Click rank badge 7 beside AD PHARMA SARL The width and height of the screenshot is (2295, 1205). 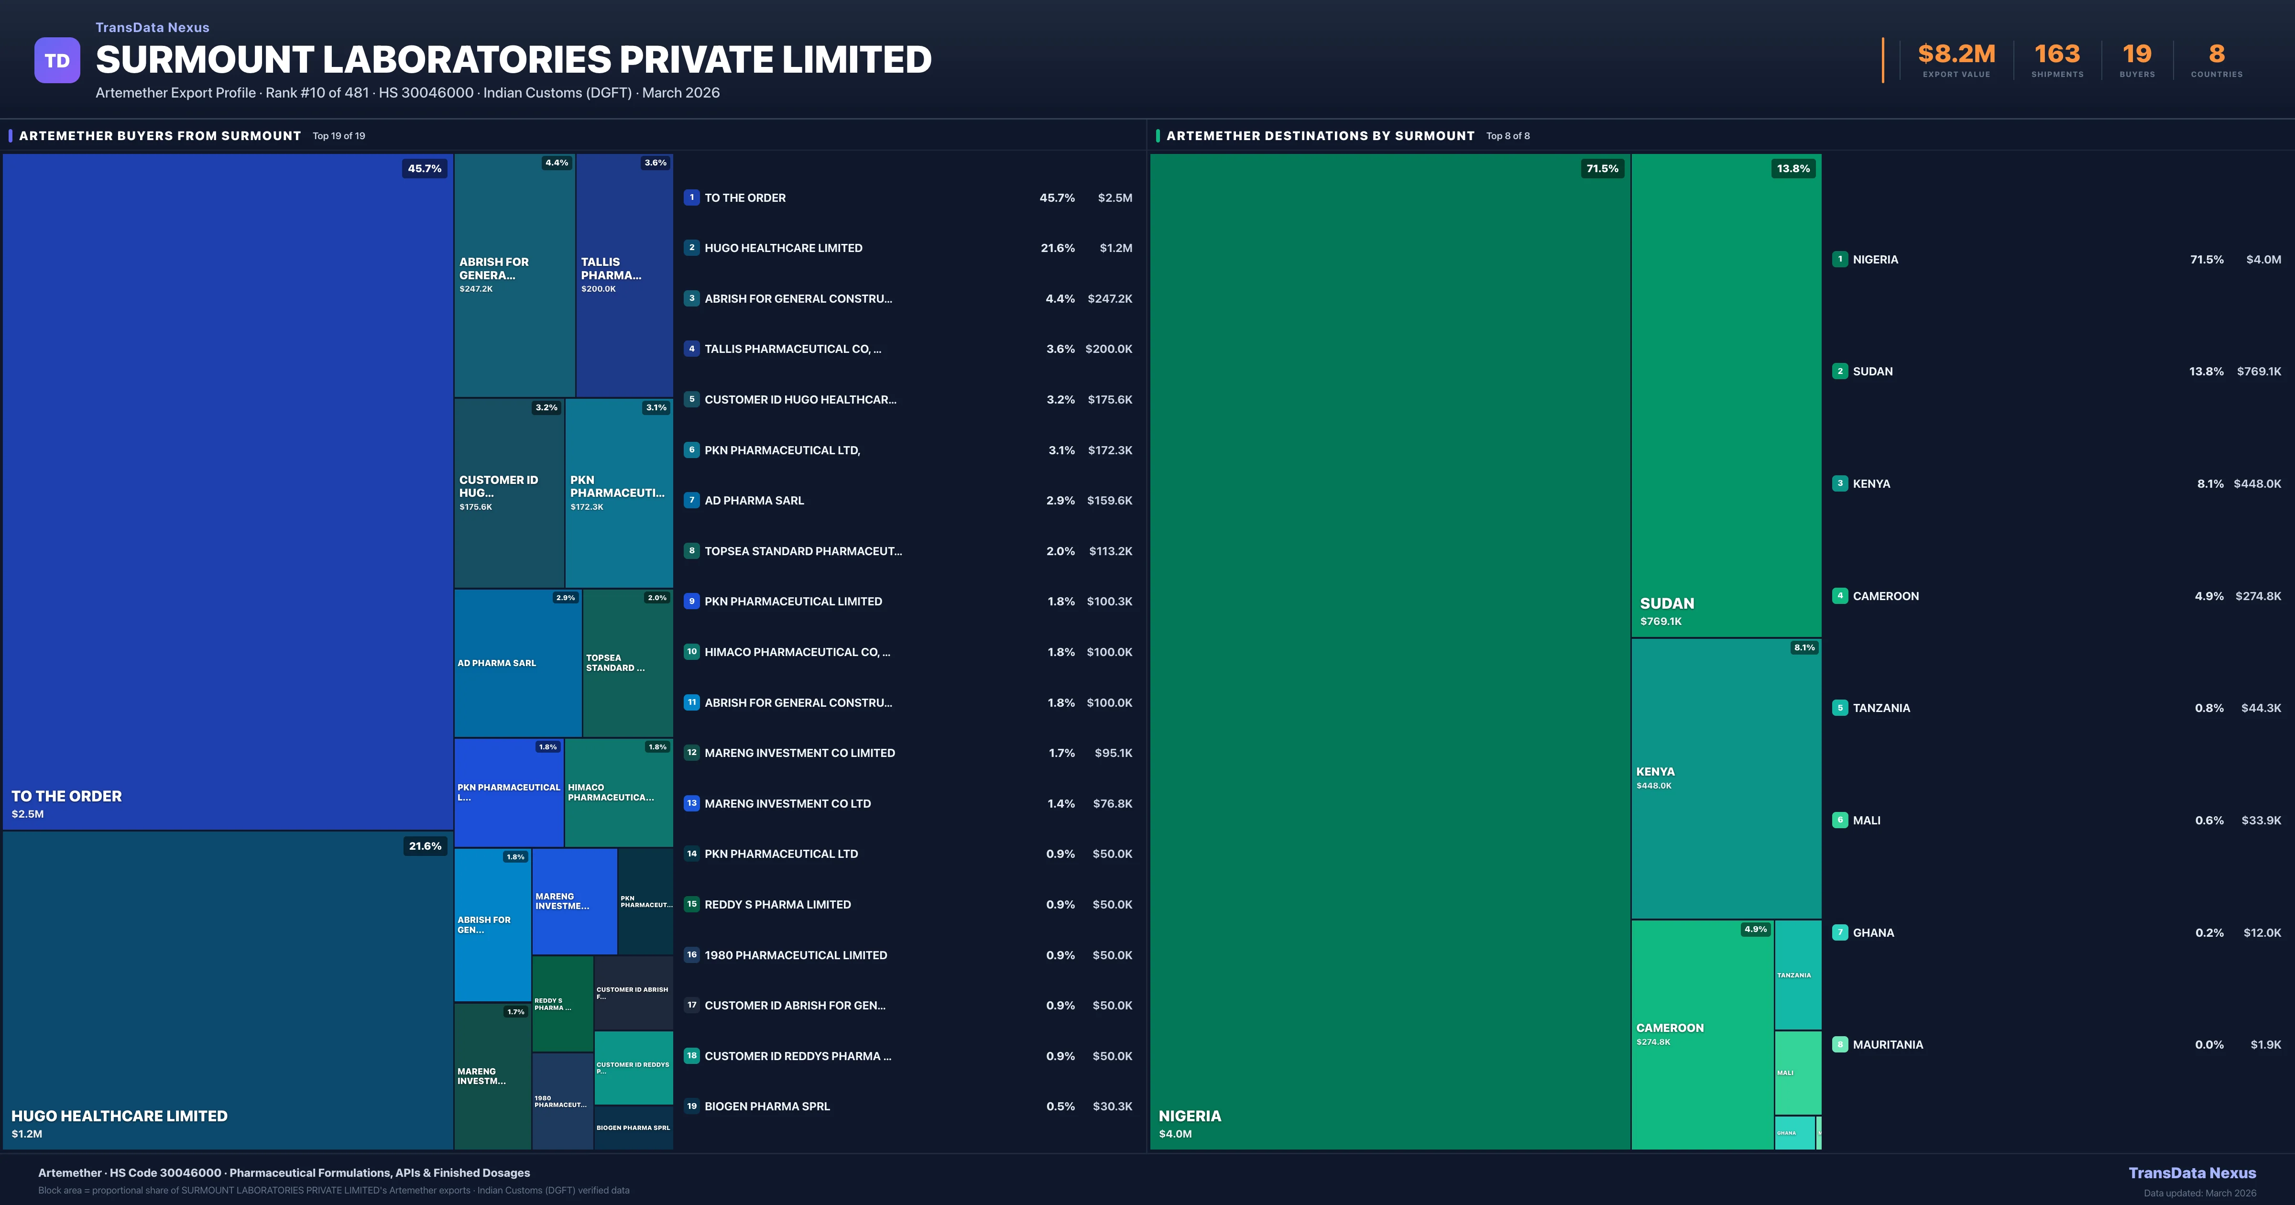[691, 500]
